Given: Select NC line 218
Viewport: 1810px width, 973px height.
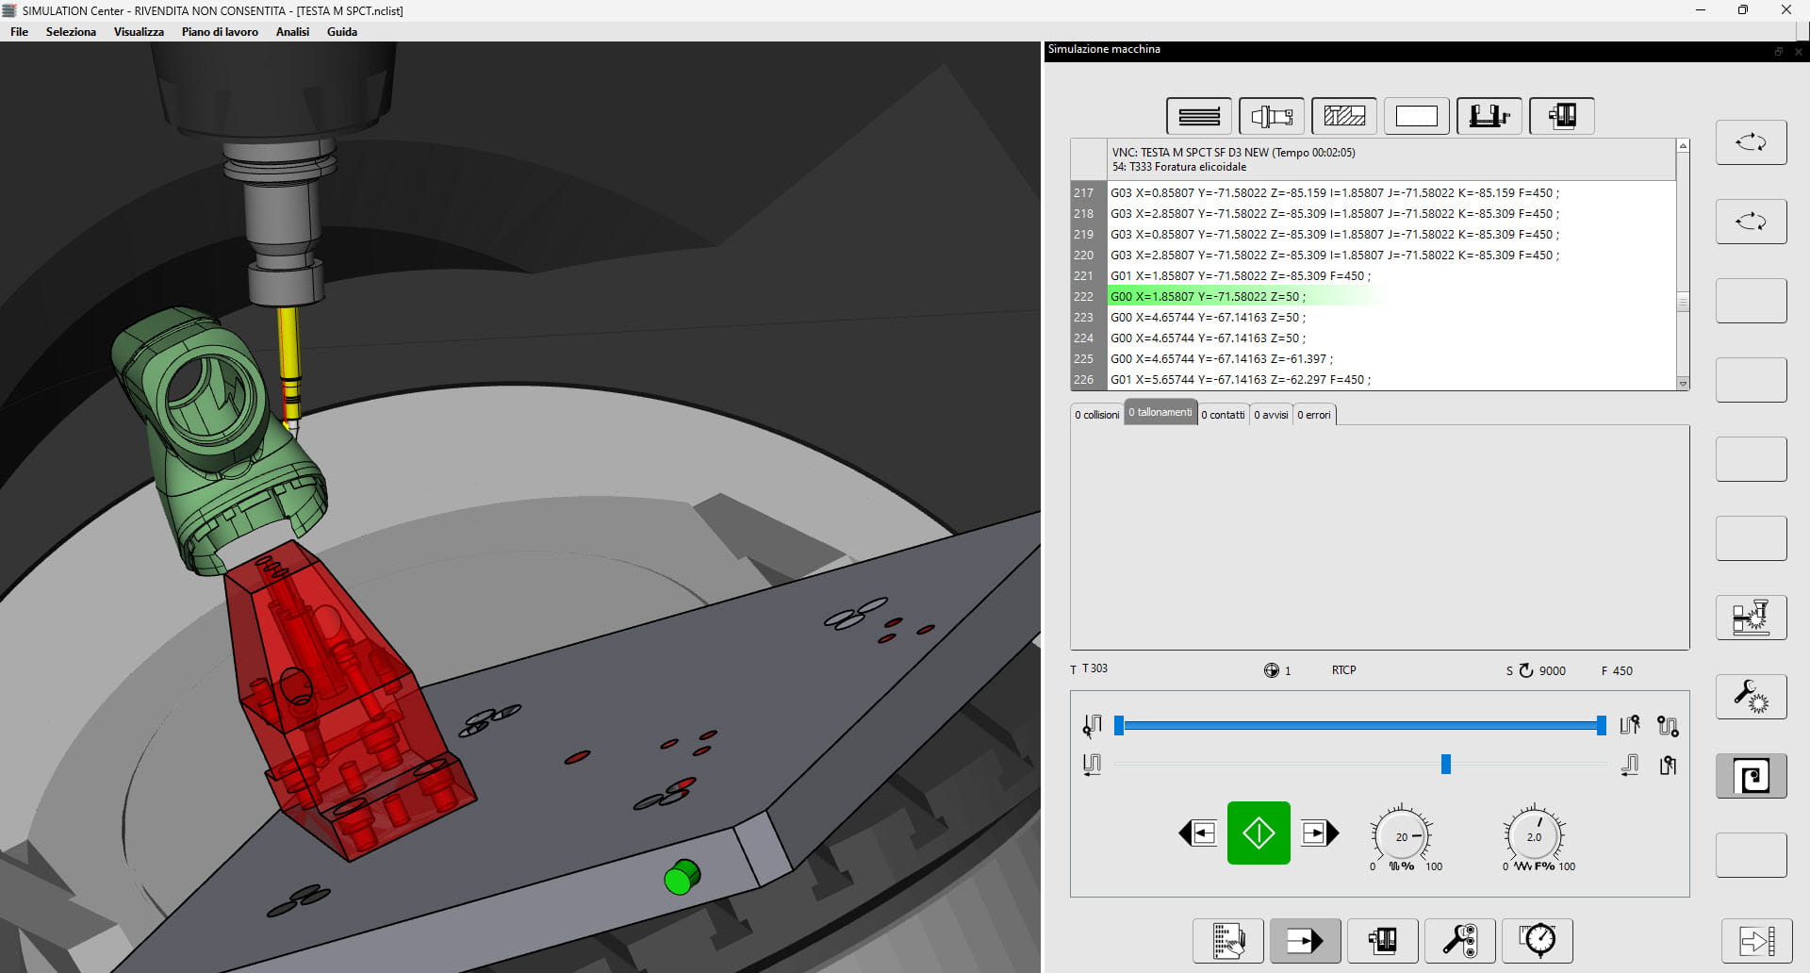Looking at the screenshot, I should point(1373,213).
